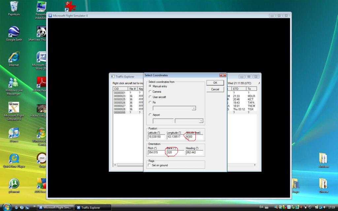Expand the second Airport combo box
The image size is (338, 211).
[x=201, y=121]
